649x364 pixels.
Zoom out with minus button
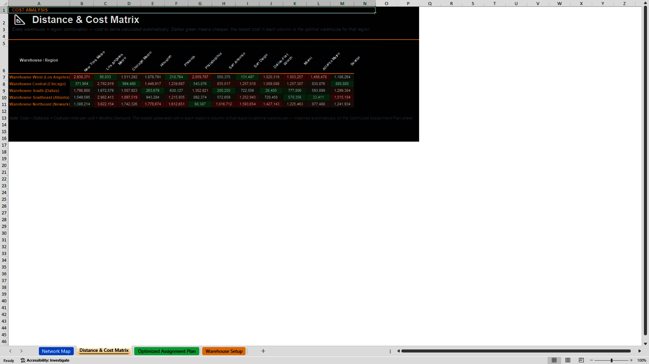[592, 360]
